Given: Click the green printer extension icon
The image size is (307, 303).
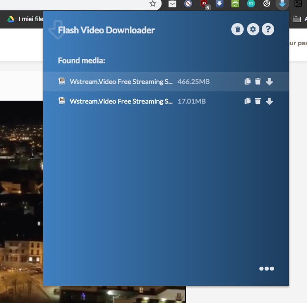Looking at the screenshot, I should pos(236,4).
